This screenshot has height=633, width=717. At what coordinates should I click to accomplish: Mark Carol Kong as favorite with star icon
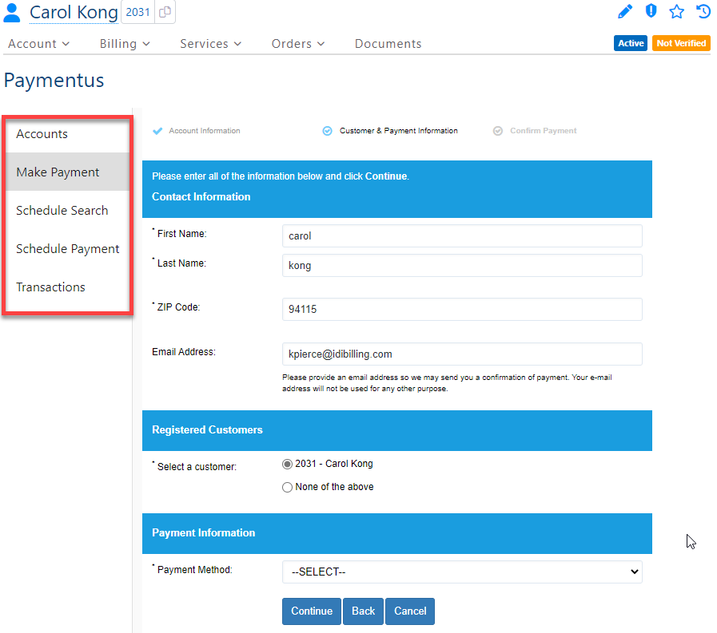[x=677, y=11]
